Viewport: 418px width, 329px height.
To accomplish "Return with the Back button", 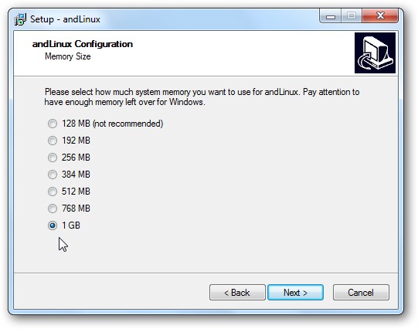I will coord(237,293).
